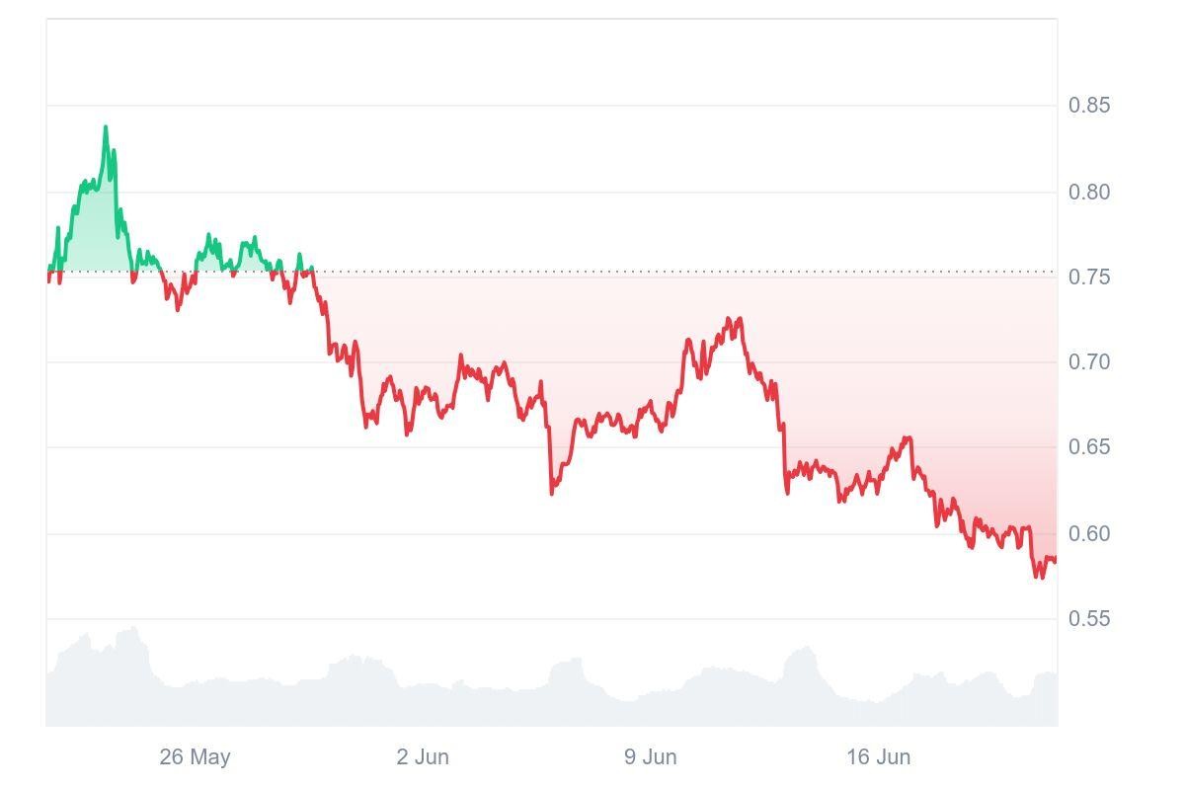
Task: Click the 0.65 price axis label
Action: [1089, 447]
